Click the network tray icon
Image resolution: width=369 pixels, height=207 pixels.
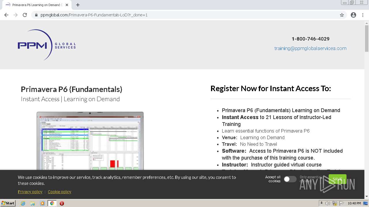335,203
